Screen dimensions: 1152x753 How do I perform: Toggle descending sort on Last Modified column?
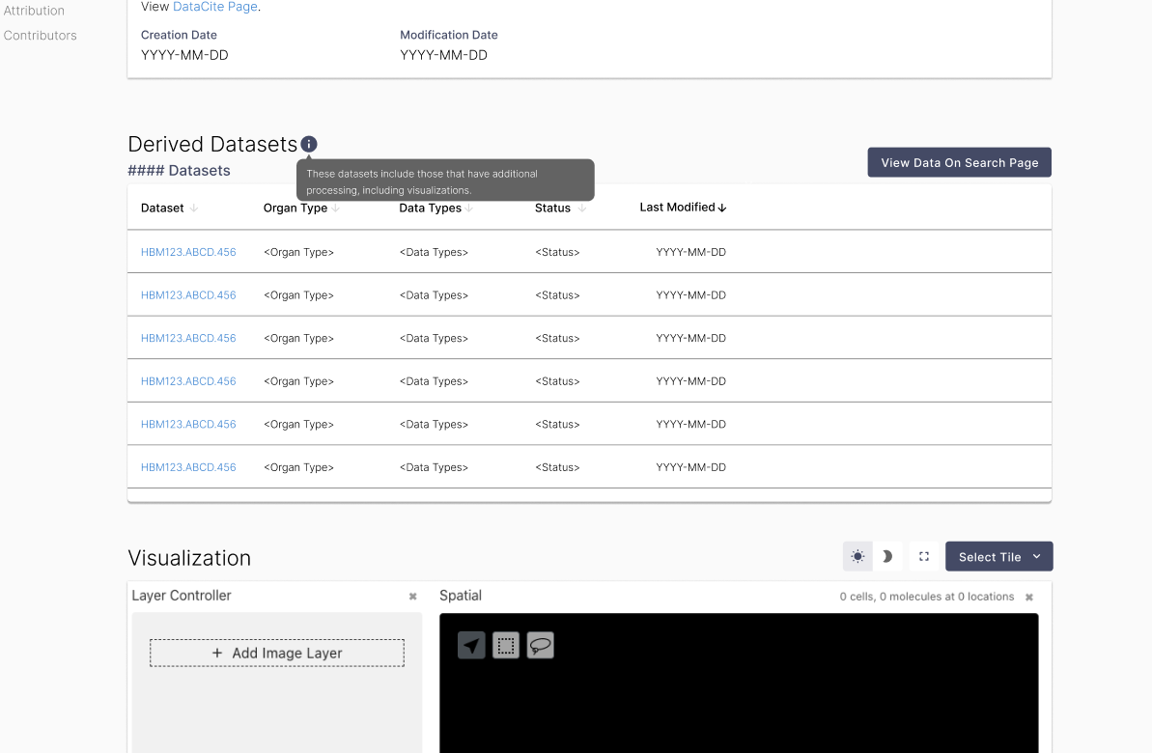tap(722, 207)
